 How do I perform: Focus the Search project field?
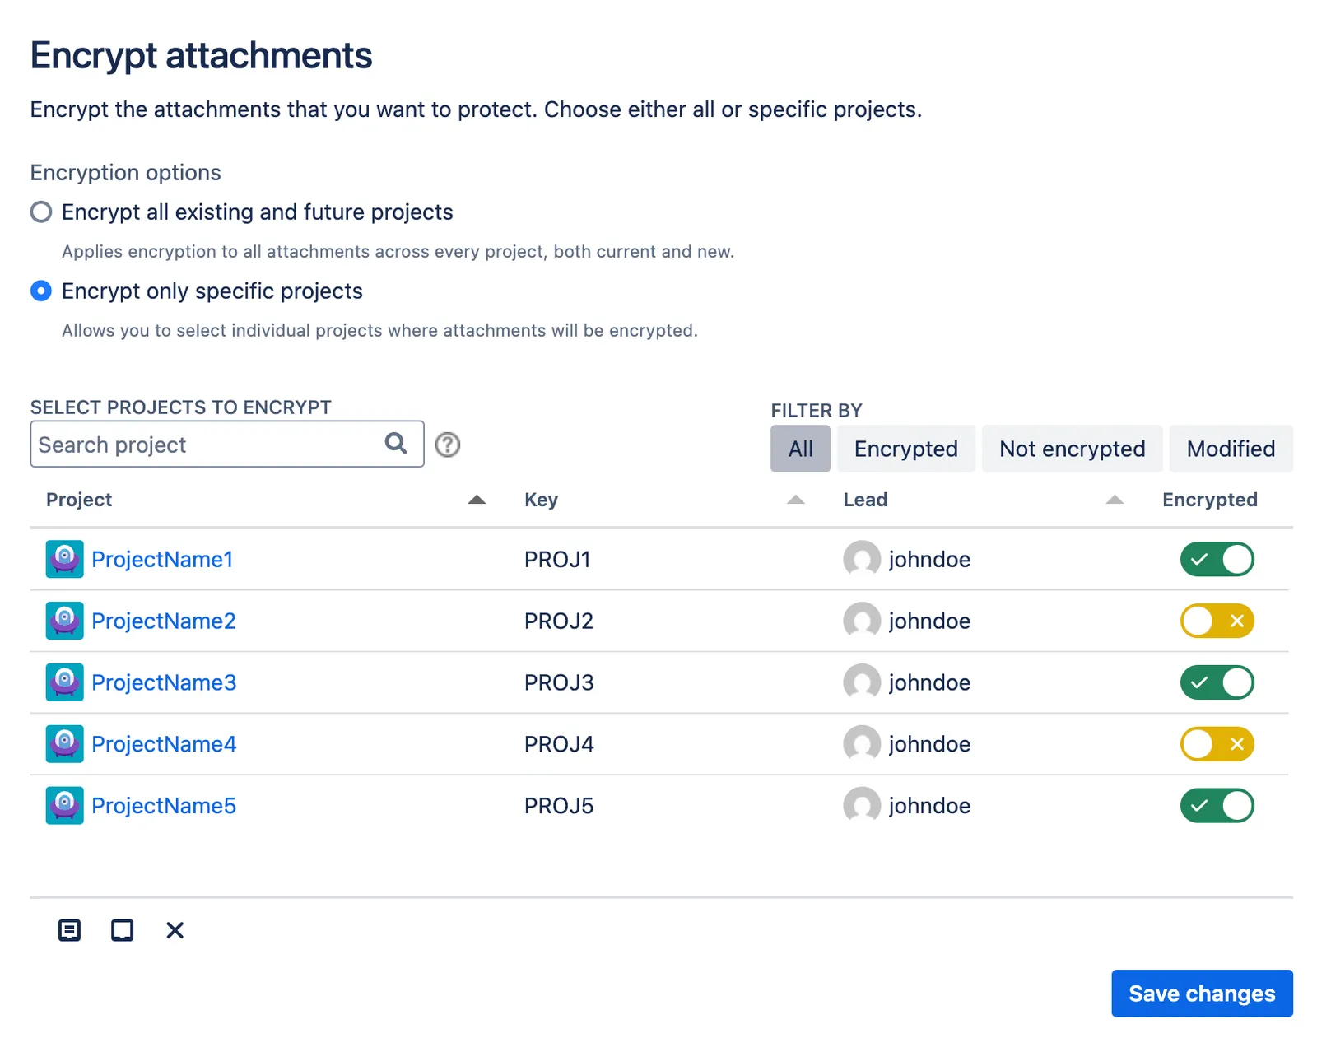(227, 444)
